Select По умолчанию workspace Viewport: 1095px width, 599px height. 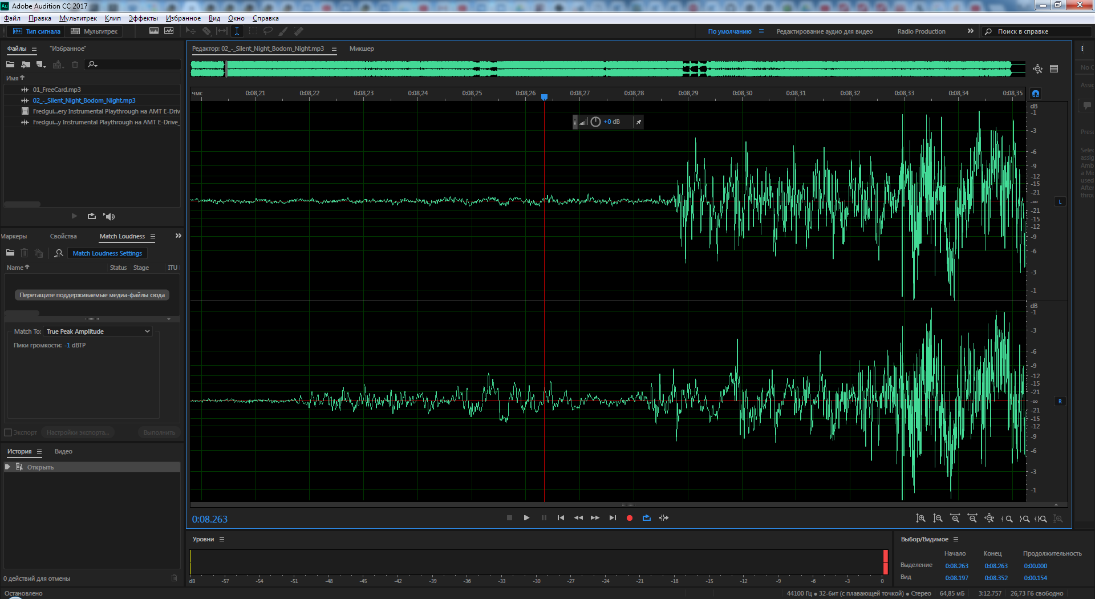click(x=729, y=31)
